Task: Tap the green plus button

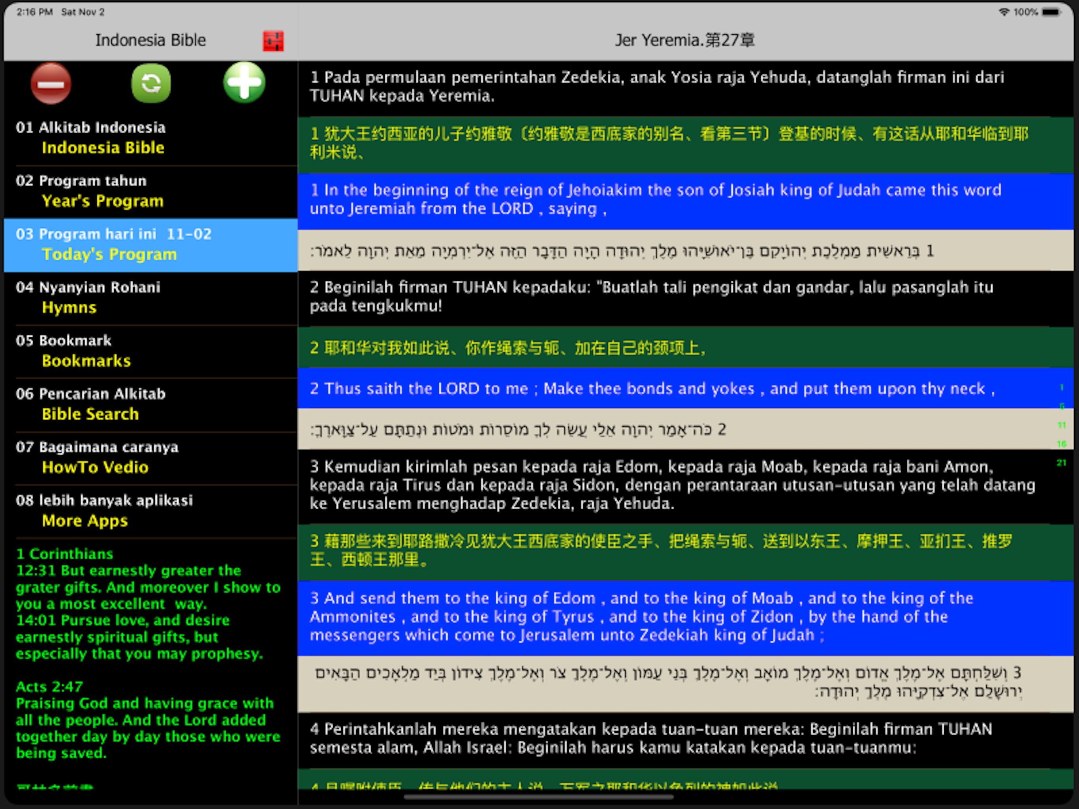Action: click(244, 82)
